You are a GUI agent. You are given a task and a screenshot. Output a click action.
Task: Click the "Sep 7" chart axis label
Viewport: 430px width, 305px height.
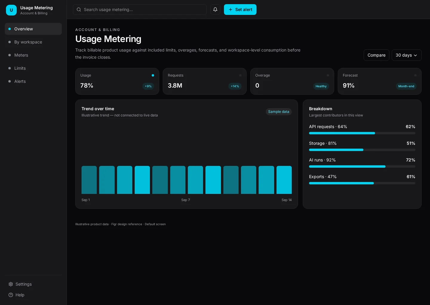(x=185, y=200)
